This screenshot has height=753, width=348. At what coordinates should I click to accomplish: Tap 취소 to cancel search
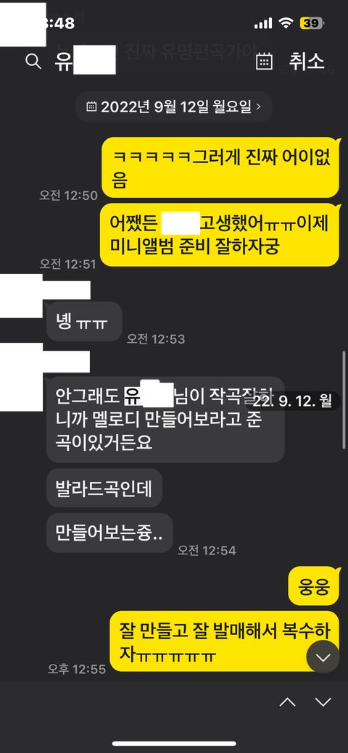(307, 62)
